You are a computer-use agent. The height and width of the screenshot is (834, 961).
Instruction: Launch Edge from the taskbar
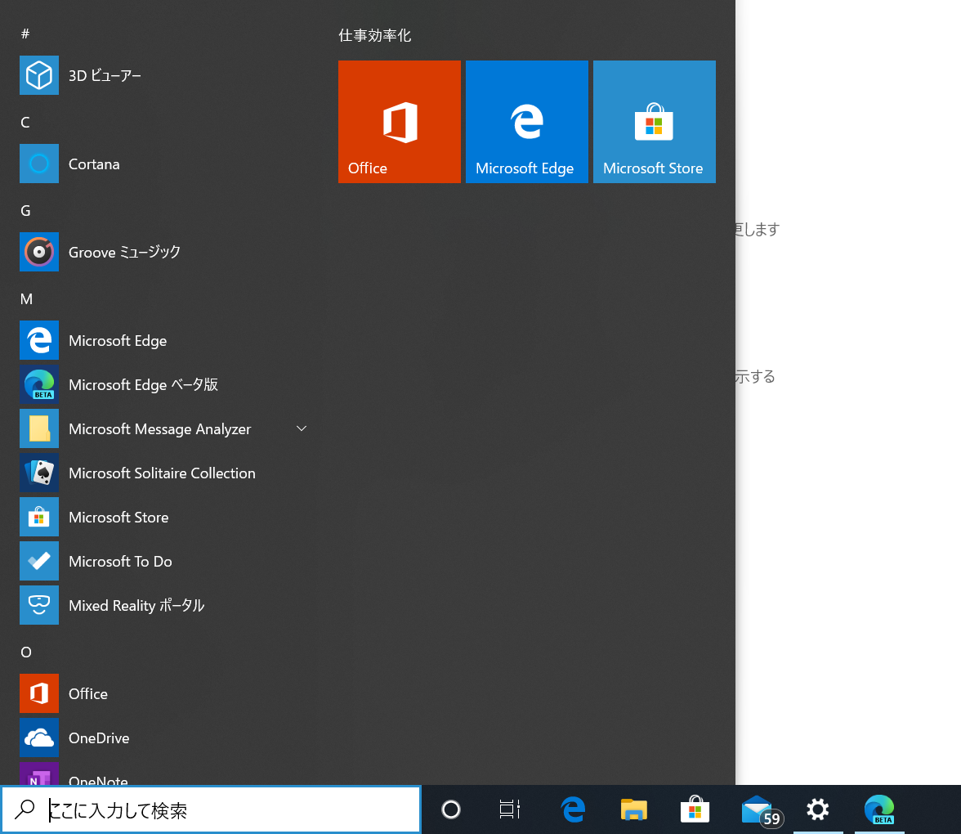pos(573,809)
